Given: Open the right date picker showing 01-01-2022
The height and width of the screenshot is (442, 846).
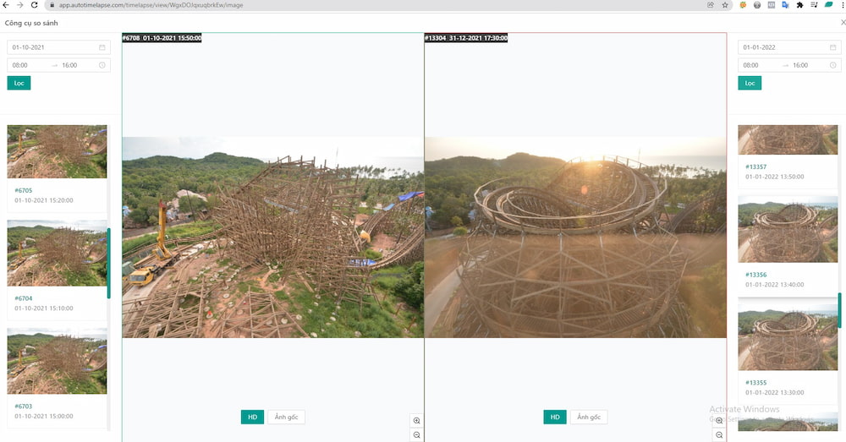Looking at the screenshot, I should (x=789, y=47).
